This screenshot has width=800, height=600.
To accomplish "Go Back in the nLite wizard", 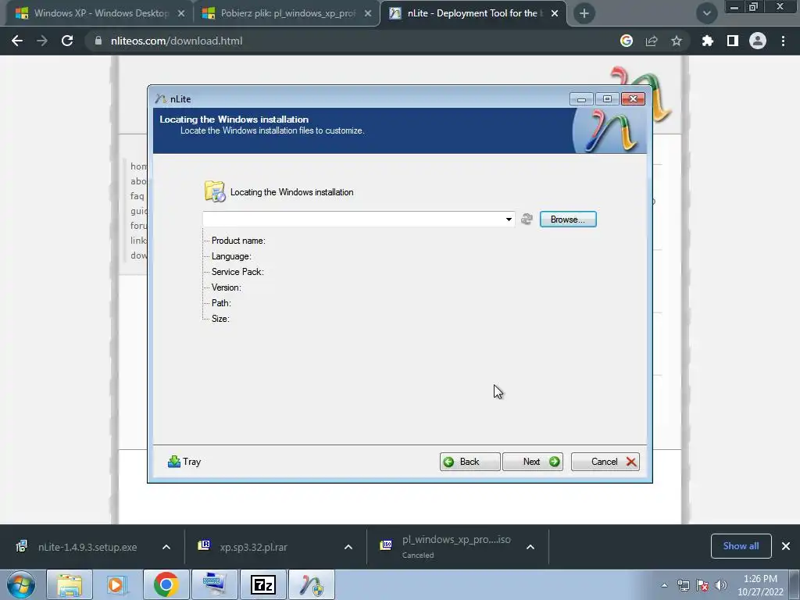I will pyautogui.click(x=470, y=462).
